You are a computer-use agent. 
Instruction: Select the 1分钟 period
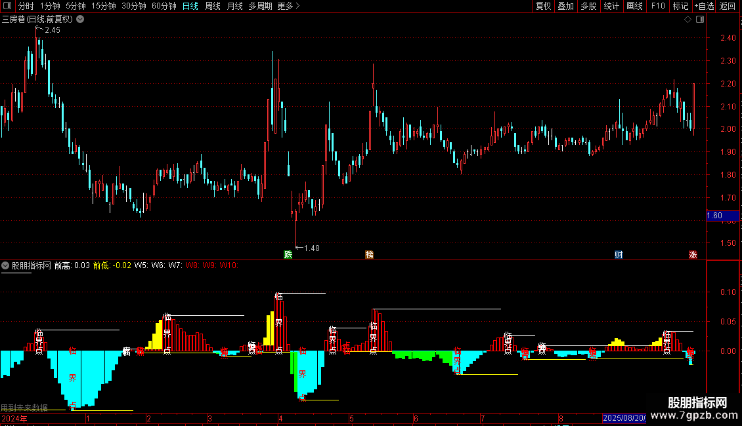[50, 6]
